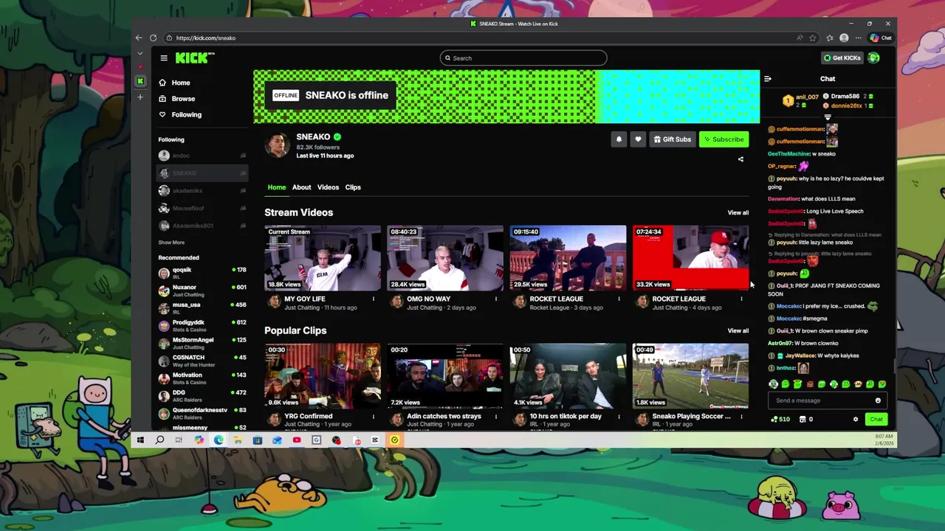945x531 pixels.
Task: Open YouTube app from the taskbar
Action: click(x=297, y=440)
